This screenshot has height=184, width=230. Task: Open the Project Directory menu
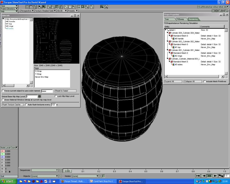tap(9, 9)
